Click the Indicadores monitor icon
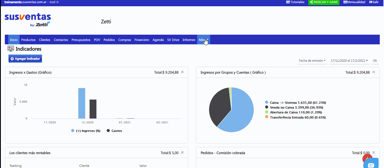 11,49
